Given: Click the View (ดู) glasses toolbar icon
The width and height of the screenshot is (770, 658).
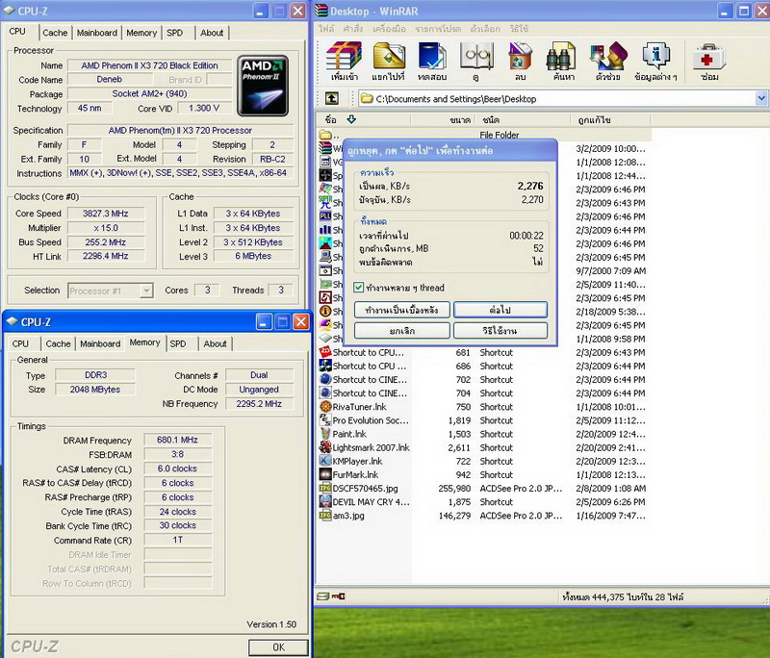Looking at the screenshot, I should click(475, 61).
